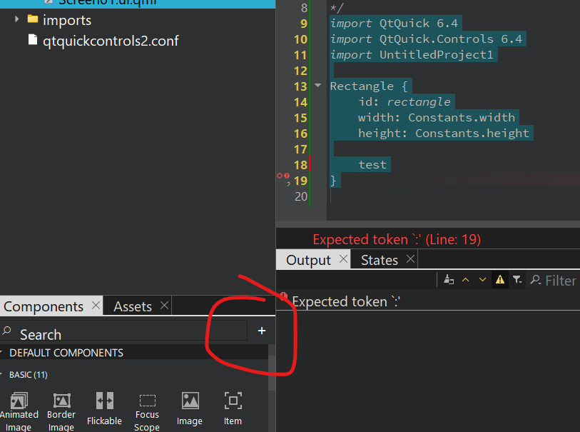Image resolution: width=580 pixels, height=432 pixels.
Task: Close the Components tab
Action: tap(96, 306)
